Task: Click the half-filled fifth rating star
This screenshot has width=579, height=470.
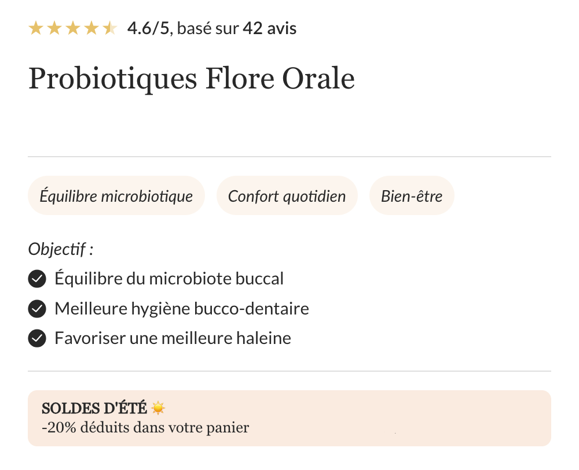Action: tap(109, 28)
